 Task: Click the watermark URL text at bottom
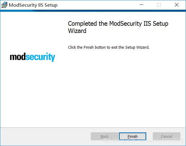[x=141, y=141]
